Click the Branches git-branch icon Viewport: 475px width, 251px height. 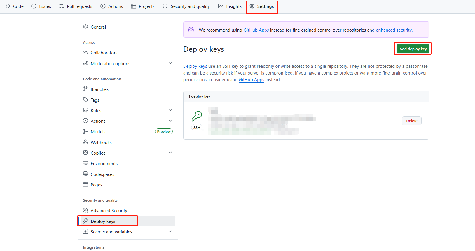85,89
